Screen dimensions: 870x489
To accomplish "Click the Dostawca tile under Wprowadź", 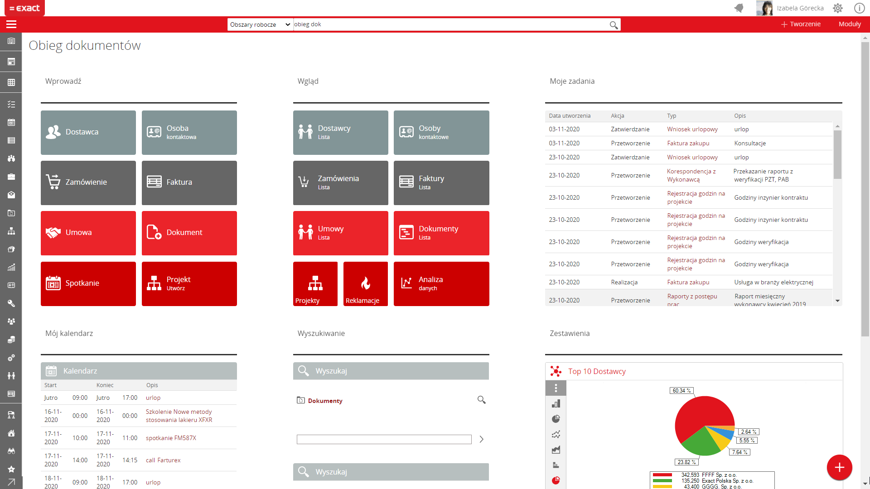I will 88,132.
